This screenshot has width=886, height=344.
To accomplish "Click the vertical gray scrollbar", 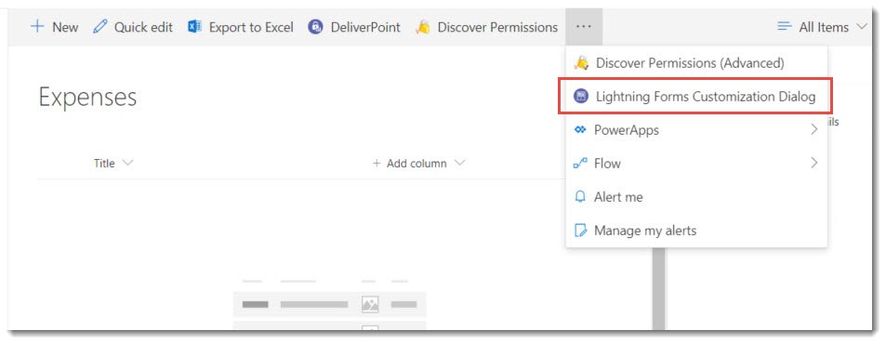I will (659, 288).
